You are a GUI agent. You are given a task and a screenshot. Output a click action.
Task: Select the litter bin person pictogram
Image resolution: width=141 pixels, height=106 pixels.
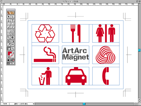(45, 76)
